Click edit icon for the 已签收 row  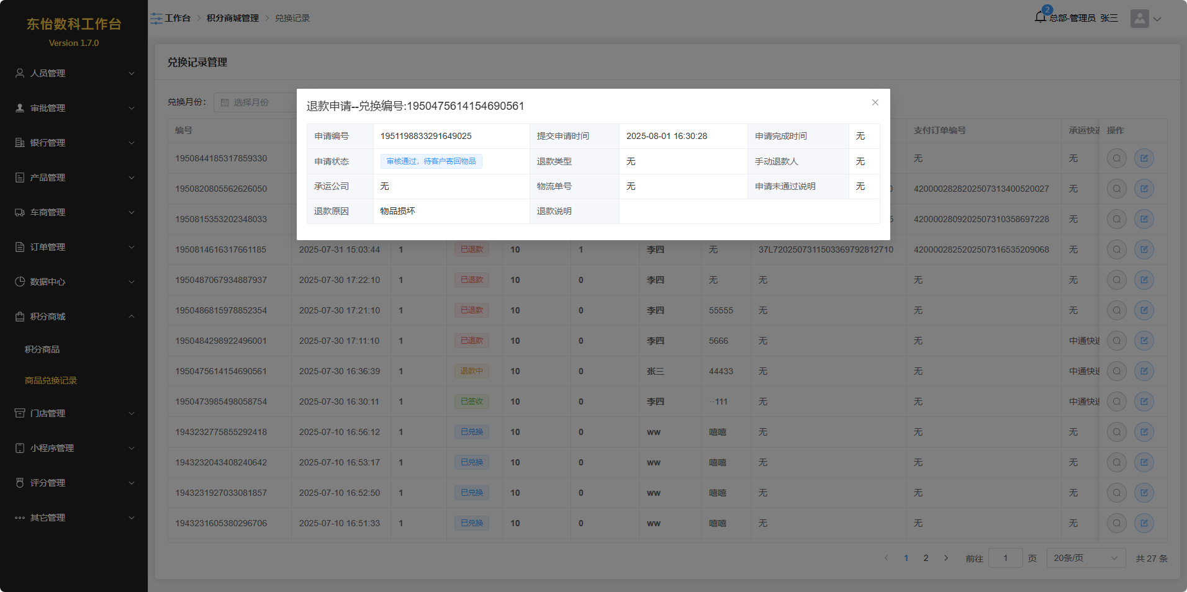coord(1144,401)
